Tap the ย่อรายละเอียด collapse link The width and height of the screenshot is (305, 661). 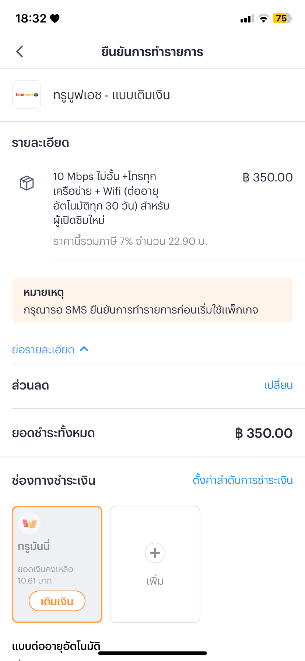coord(43,349)
